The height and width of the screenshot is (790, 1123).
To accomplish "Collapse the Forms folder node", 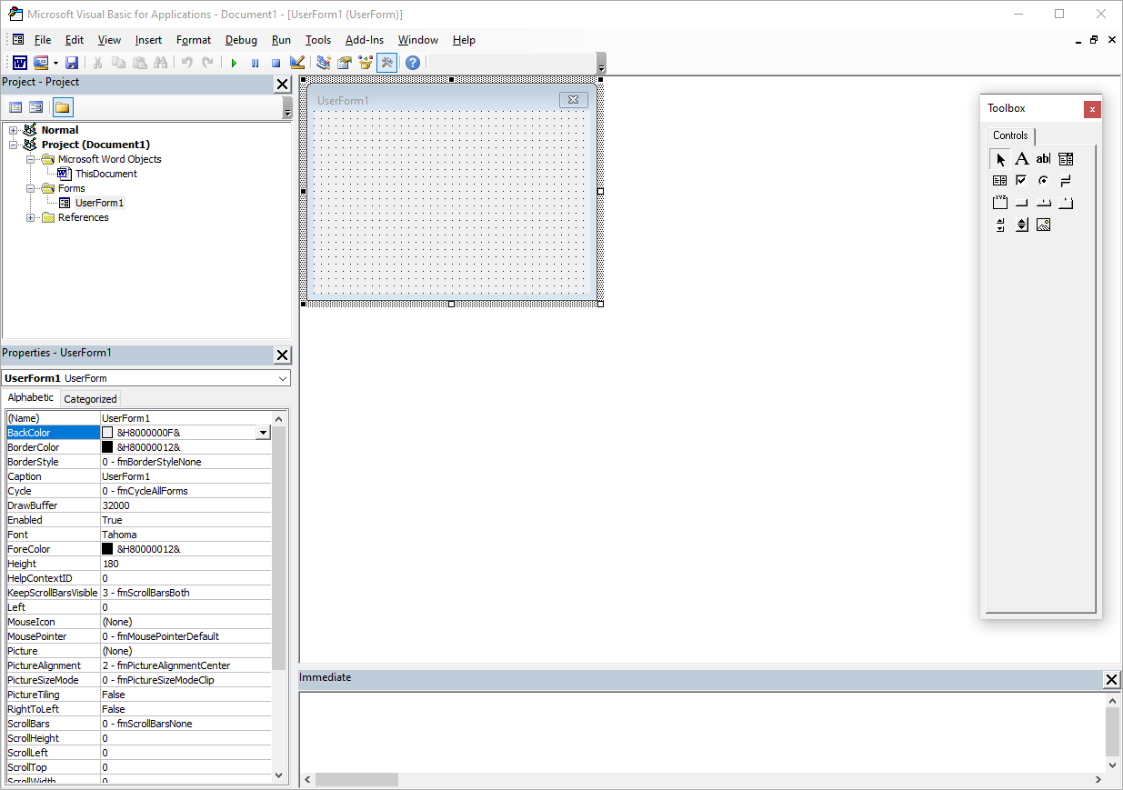I will pos(31,188).
